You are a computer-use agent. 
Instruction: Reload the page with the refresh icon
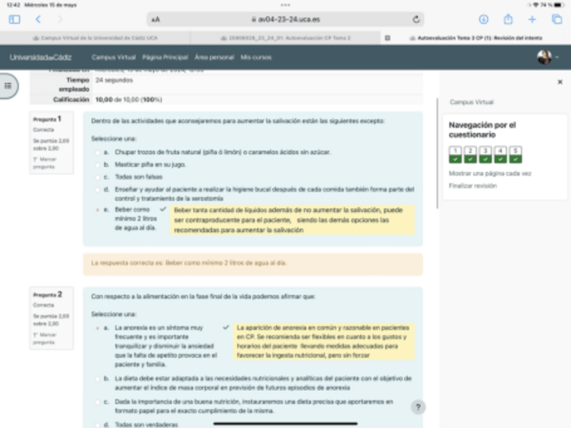coord(416,20)
